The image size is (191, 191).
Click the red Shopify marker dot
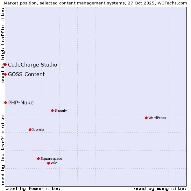pos(52,110)
